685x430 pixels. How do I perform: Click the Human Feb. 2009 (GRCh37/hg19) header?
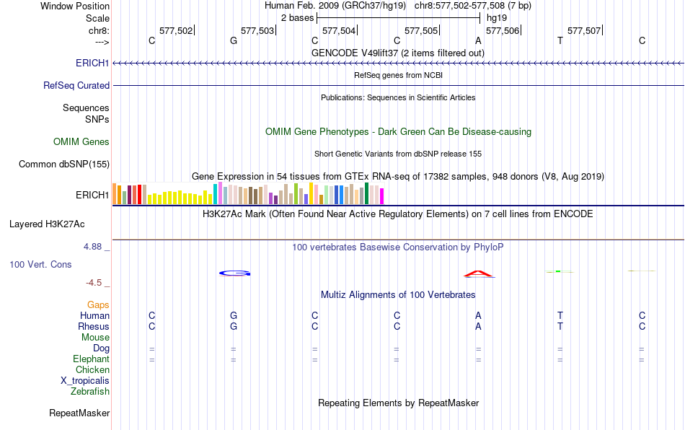[x=335, y=6]
